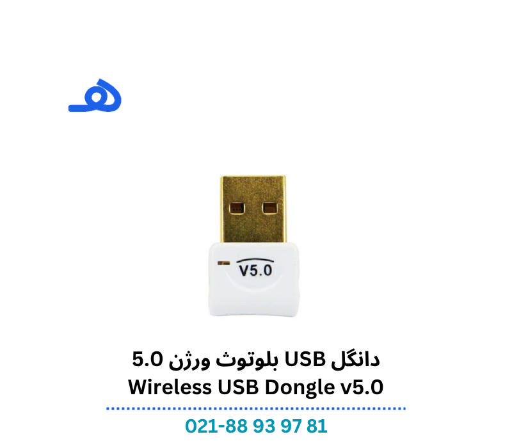Click the Persian word بلوتوث
This screenshot has width=512, height=448.
(x=247, y=360)
